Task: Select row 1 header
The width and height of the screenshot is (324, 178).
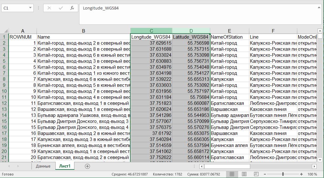Action: [x=4, y=37]
